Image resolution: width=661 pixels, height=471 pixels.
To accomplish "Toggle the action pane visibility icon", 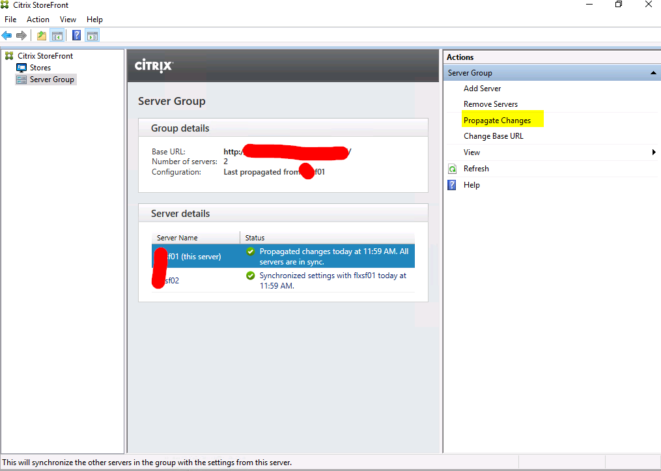I will point(92,35).
